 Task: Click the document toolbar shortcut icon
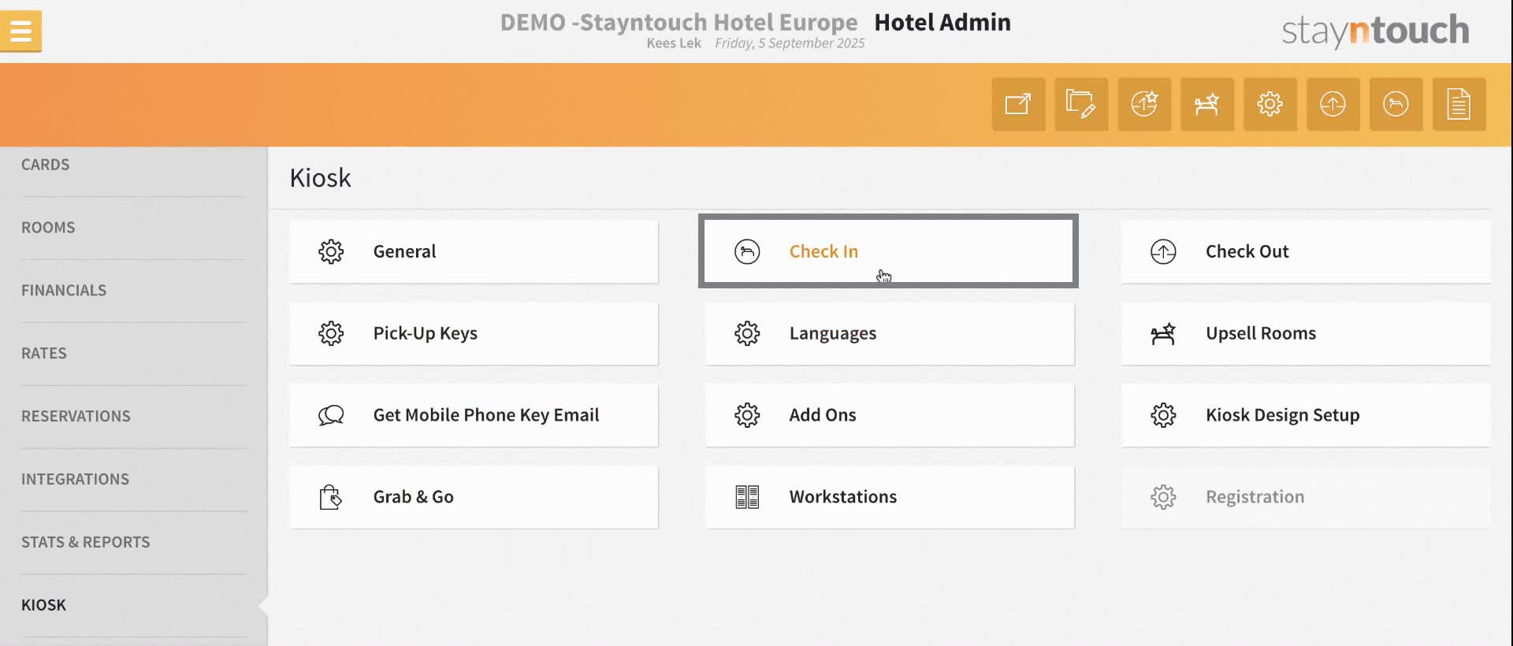coord(1459,104)
